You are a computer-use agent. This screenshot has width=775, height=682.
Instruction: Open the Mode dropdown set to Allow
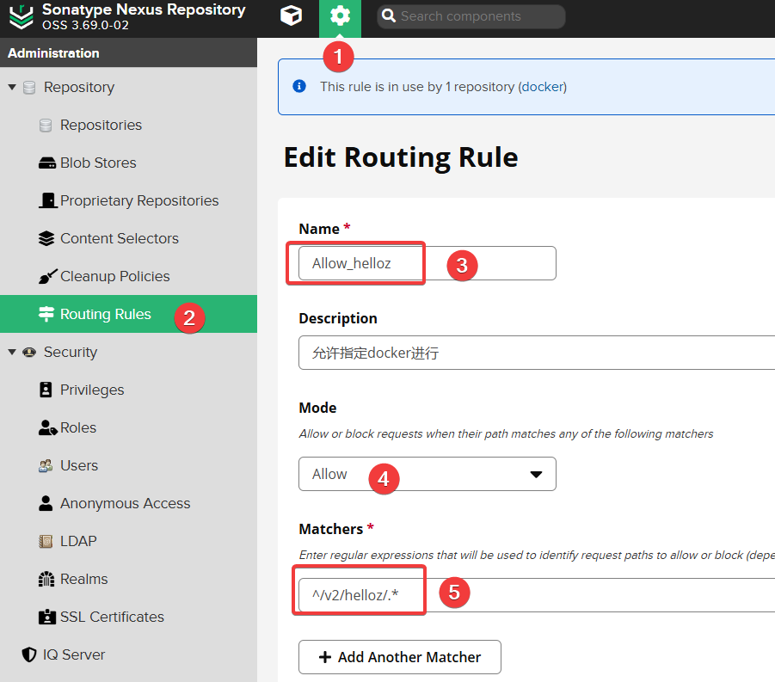427,474
